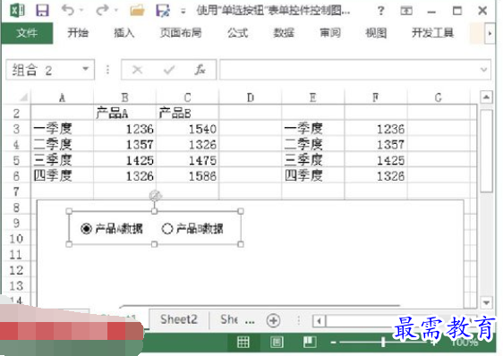Click 三季度 in column A
The width and height of the screenshot is (503, 356).
tap(63, 160)
